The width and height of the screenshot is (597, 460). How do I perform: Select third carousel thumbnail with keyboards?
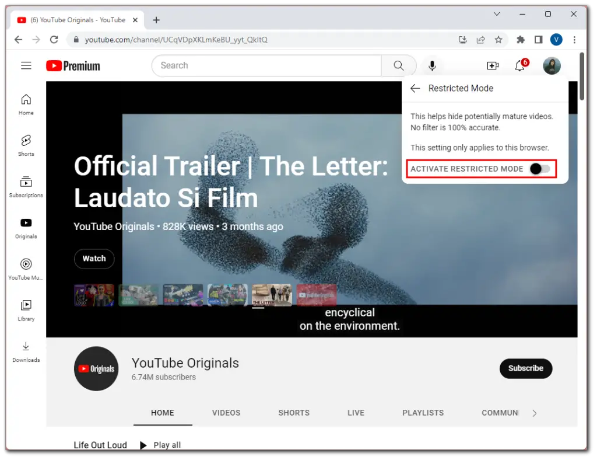point(183,295)
